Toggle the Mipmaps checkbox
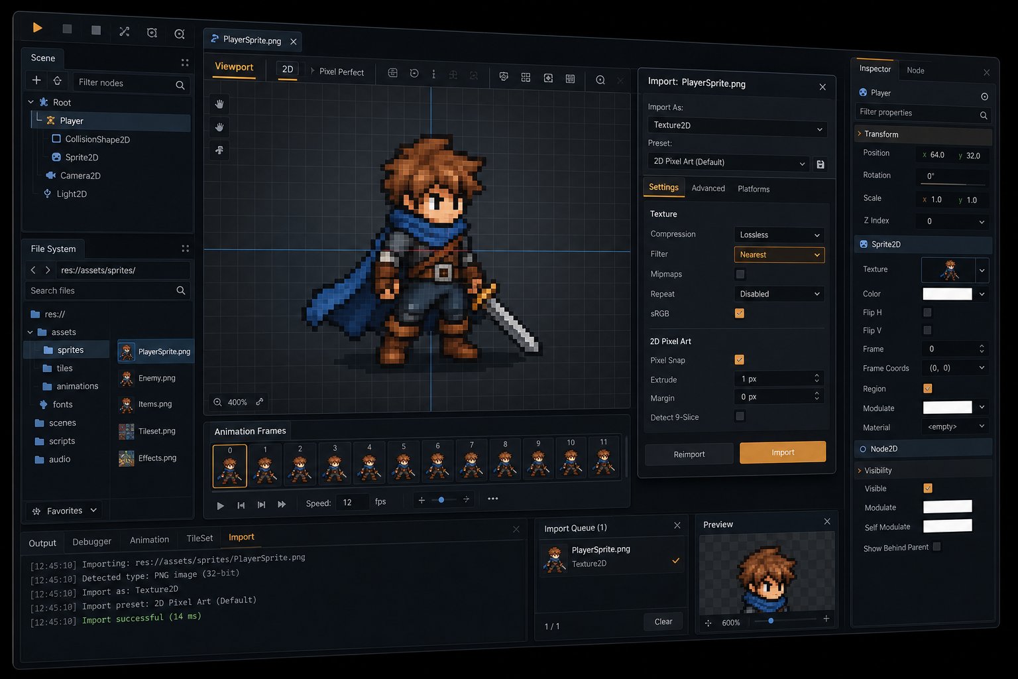The image size is (1018, 679). coord(740,274)
